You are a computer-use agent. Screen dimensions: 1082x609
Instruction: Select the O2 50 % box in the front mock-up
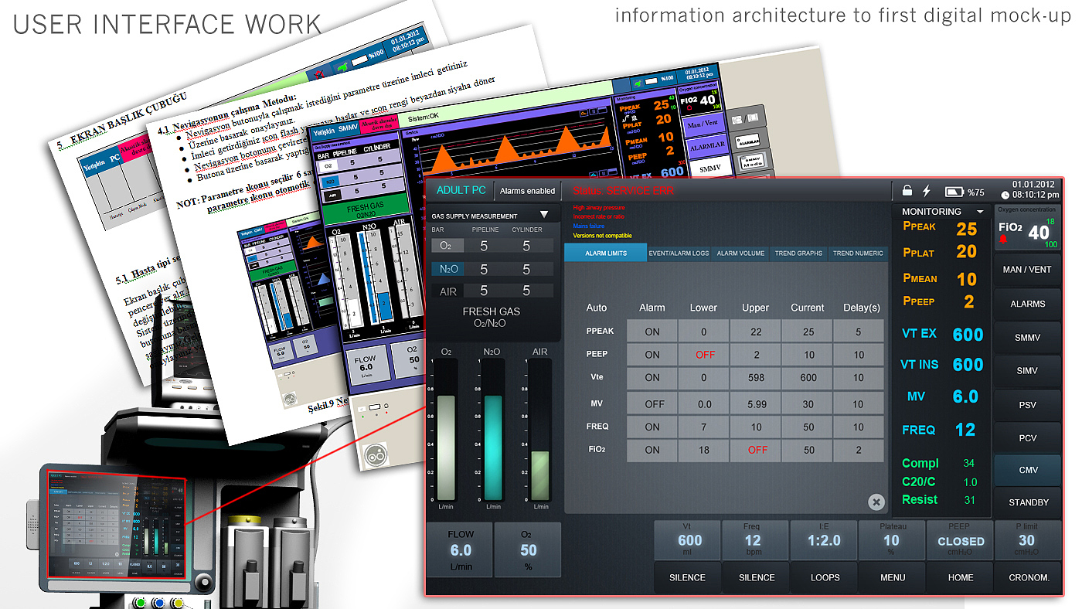click(x=528, y=550)
